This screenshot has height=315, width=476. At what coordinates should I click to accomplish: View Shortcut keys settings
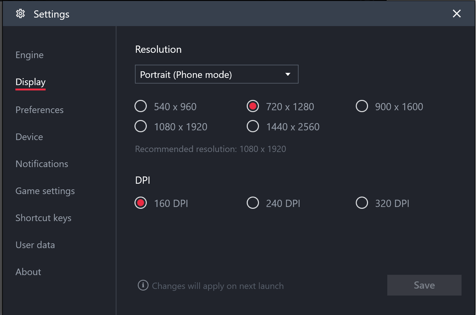coord(43,218)
